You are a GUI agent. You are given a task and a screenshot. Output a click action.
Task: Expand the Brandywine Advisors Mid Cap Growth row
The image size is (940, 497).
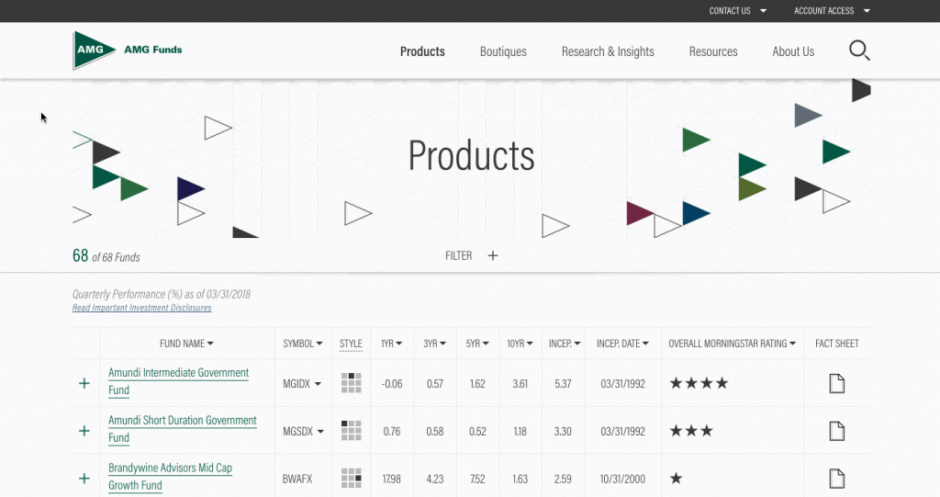[84, 479]
